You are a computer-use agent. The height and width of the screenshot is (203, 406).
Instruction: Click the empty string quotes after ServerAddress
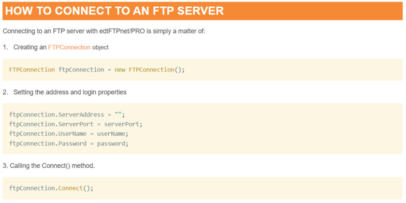pyautogui.click(x=118, y=115)
